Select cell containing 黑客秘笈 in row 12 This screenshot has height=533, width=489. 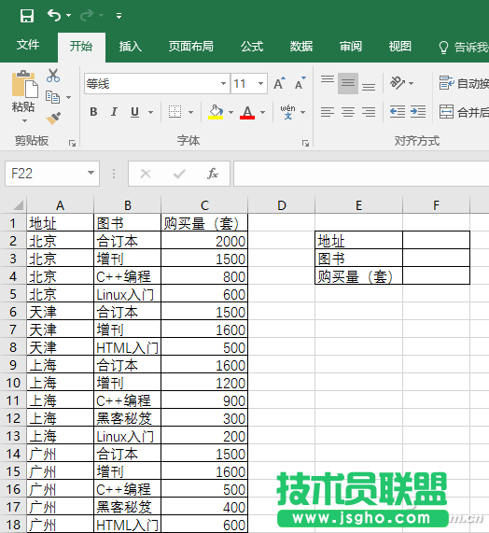(127, 418)
